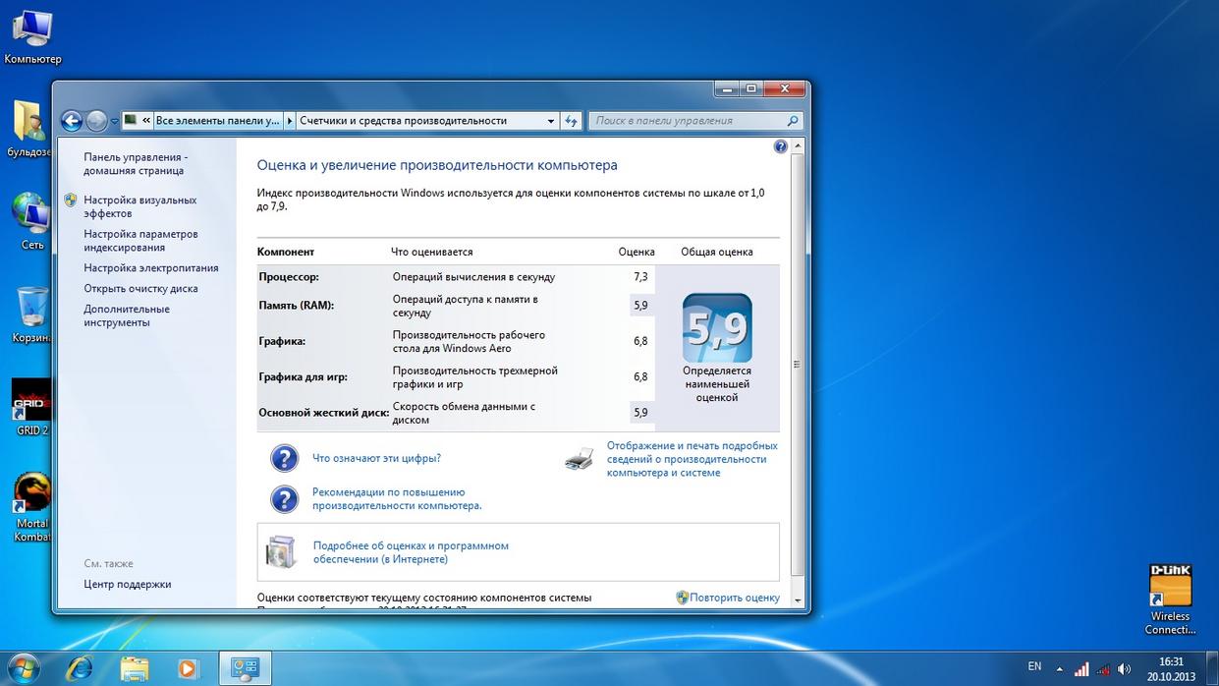Open the Windows Start button
1219x686 pixels.
(23, 668)
